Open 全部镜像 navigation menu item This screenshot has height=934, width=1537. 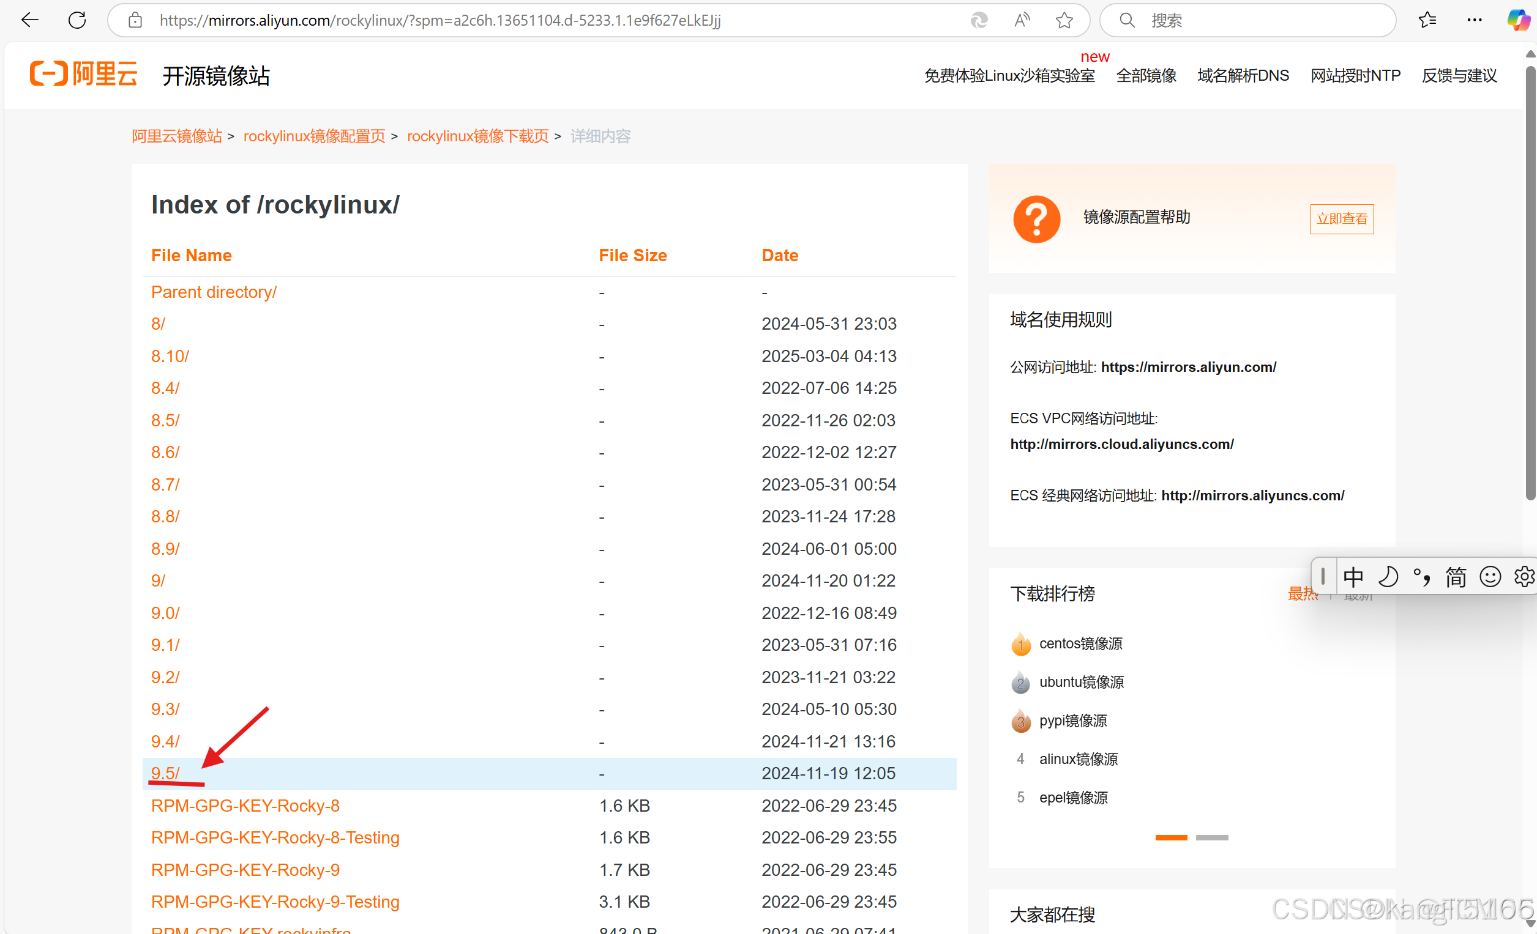[1146, 75]
